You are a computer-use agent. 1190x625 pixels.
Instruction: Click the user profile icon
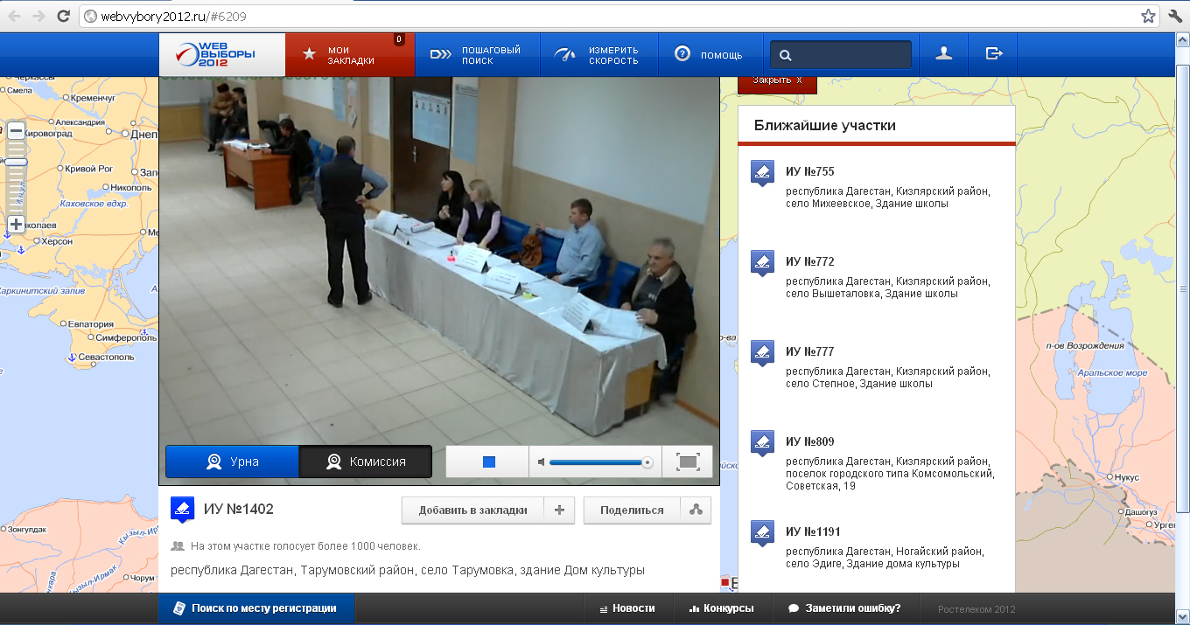click(943, 54)
